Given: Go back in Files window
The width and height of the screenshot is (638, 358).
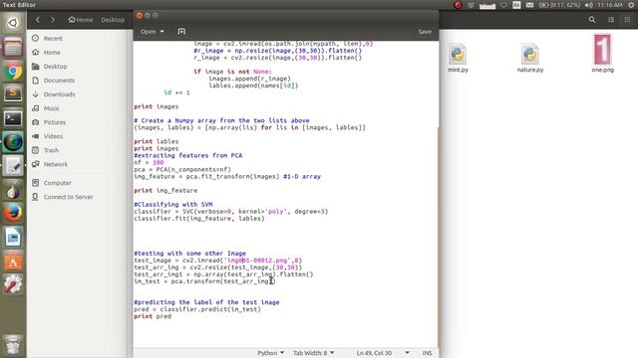Looking at the screenshot, I should [38, 20].
